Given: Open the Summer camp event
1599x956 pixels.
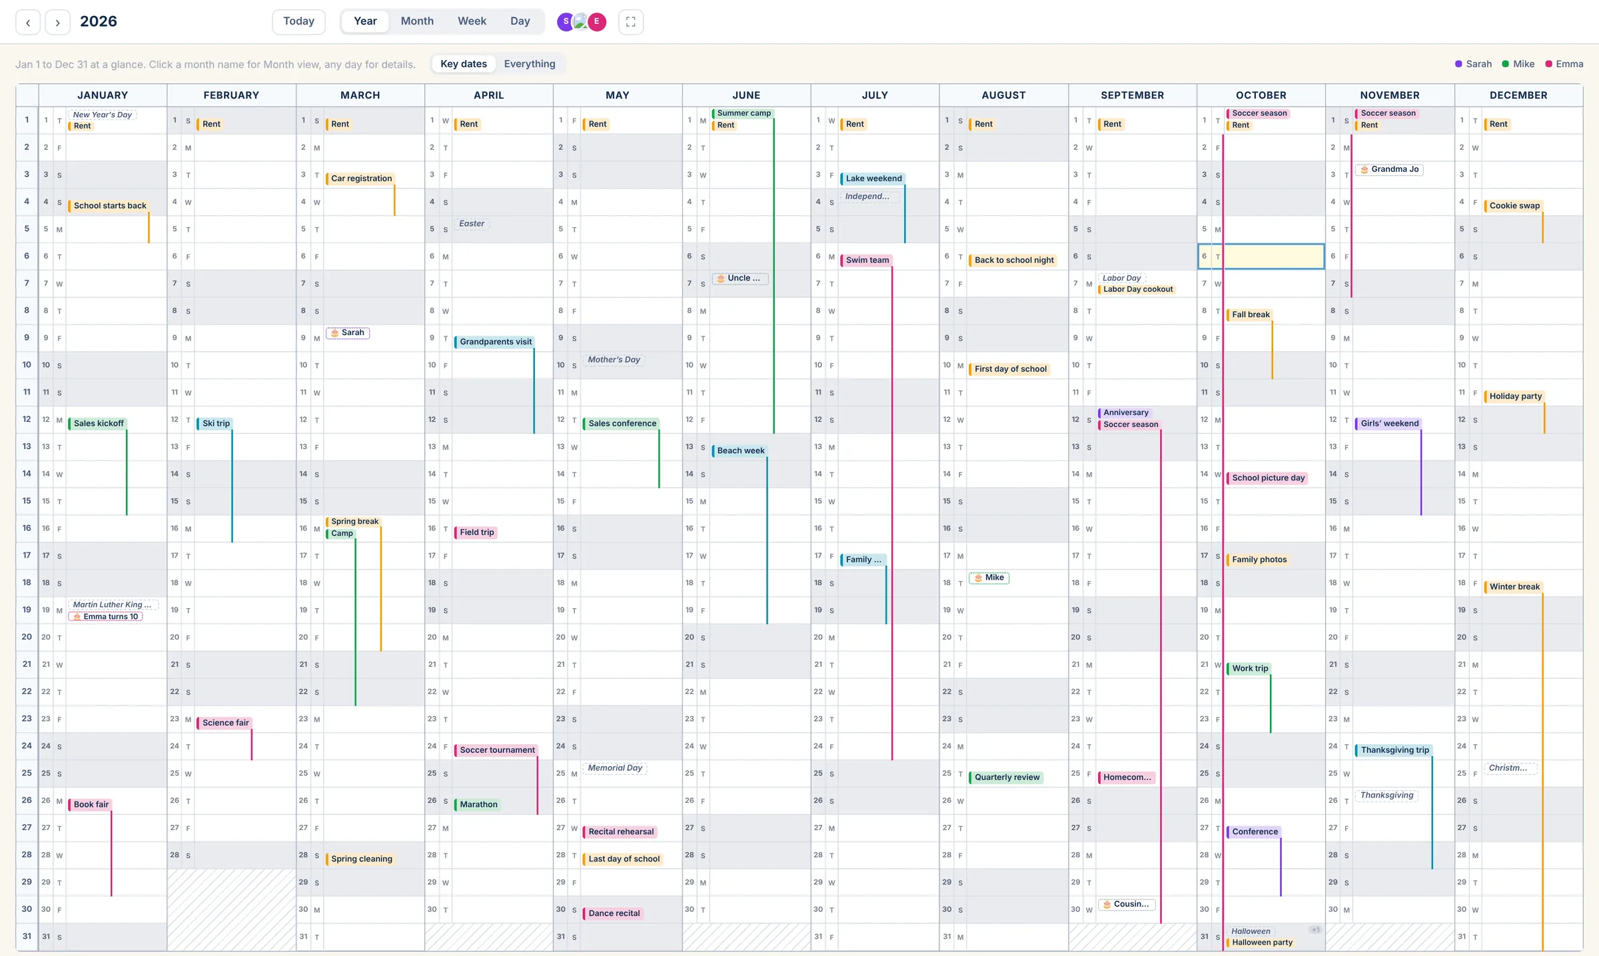Looking at the screenshot, I should click(742, 113).
